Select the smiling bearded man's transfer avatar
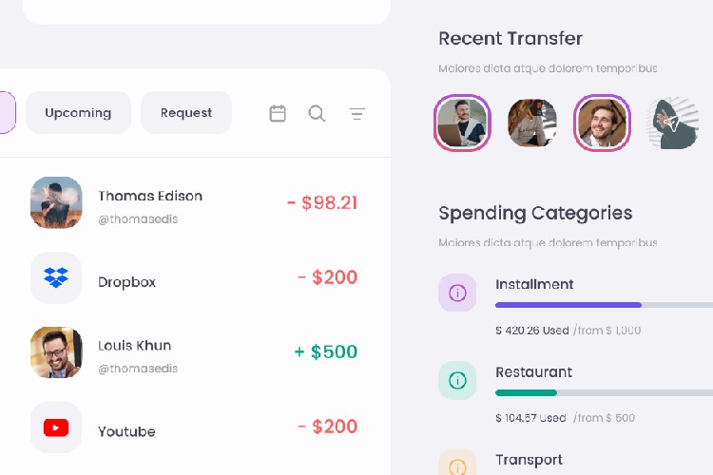The height and width of the screenshot is (475, 713). 602,123
